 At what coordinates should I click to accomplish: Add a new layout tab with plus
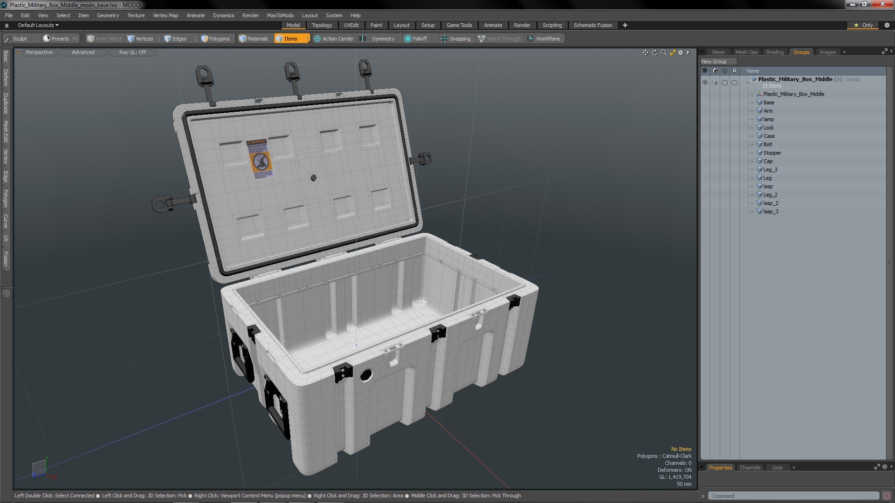tap(625, 25)
